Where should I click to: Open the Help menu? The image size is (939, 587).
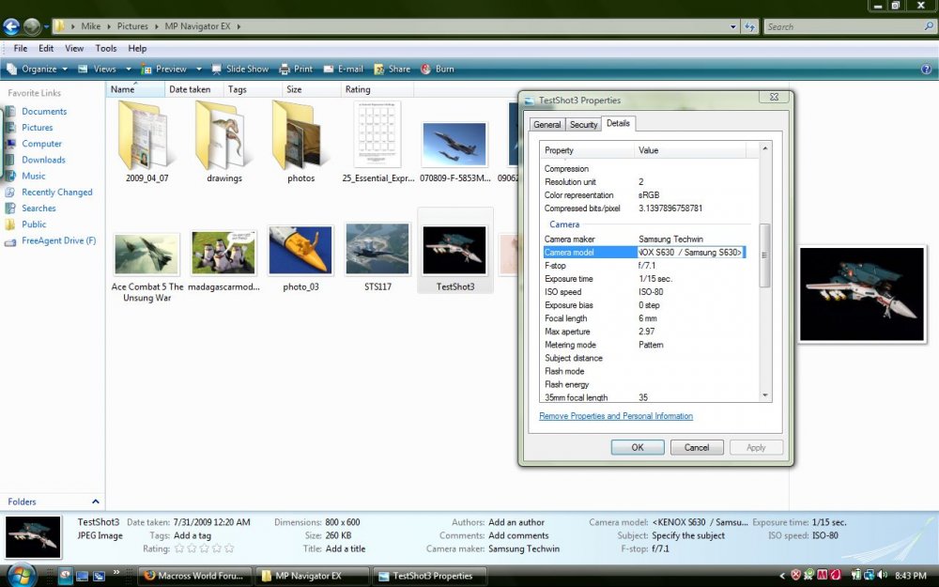pos(137,49)
